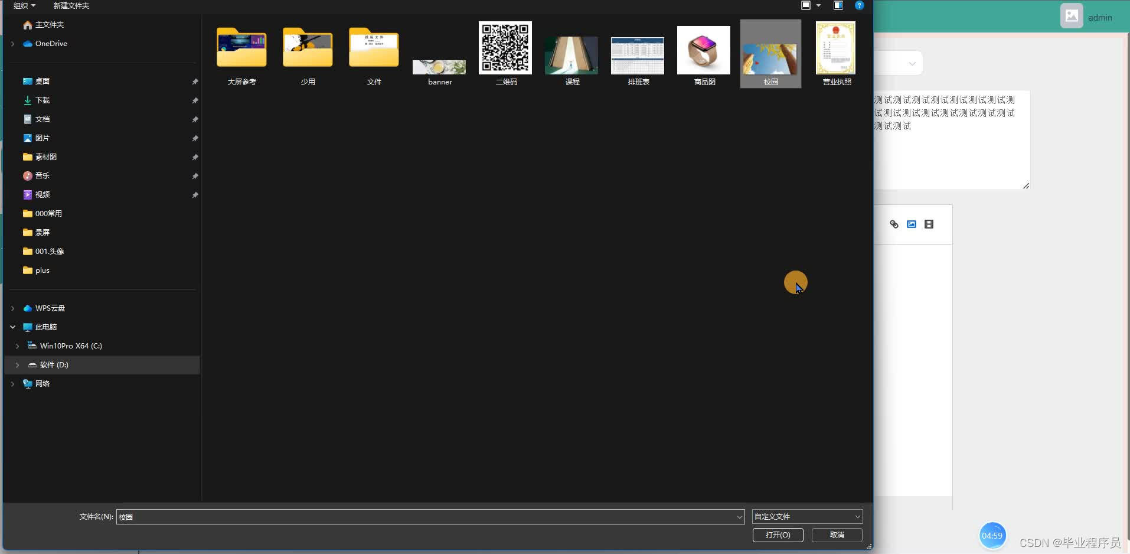Screen dimensions: 1130x554
Task: Unpin 桌面 using its pin icon
Action: click(195, 82)
